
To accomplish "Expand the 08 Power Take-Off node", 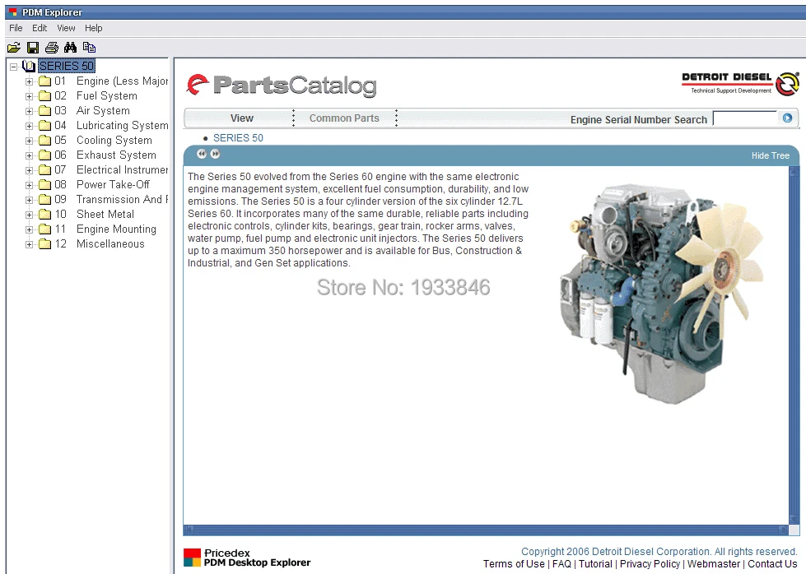I will tap(30, 185).
